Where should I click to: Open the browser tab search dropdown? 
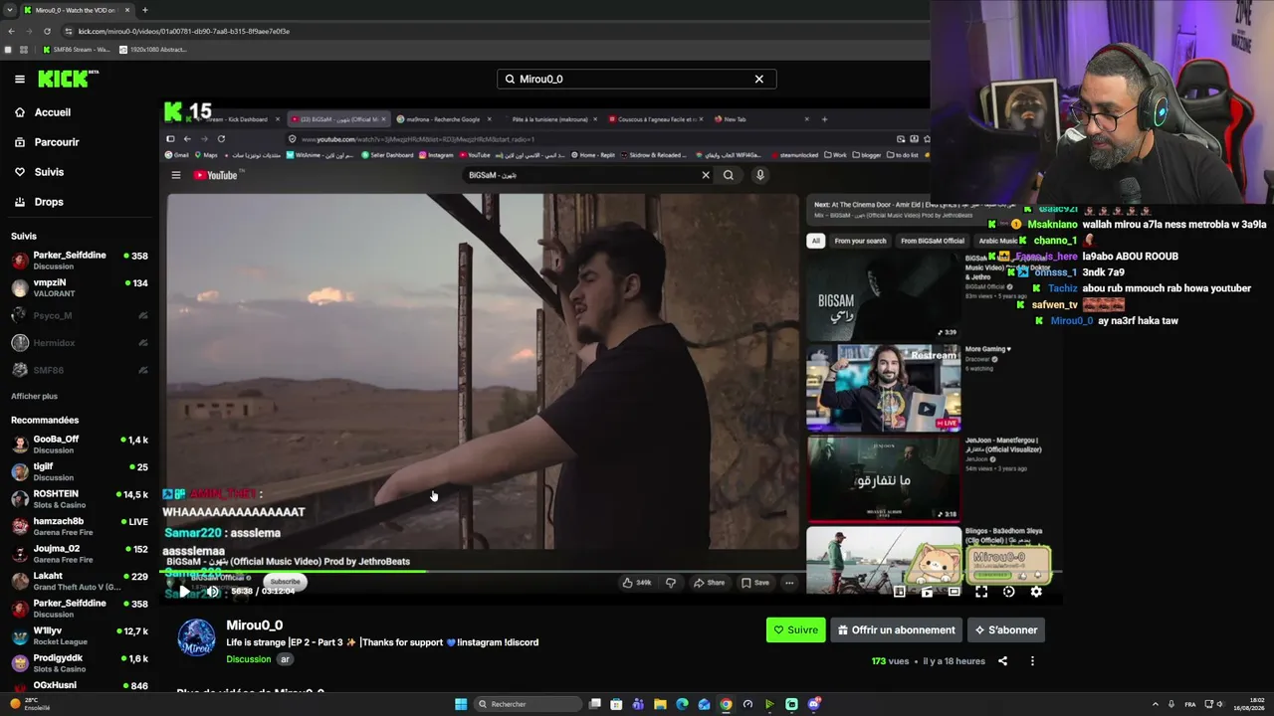coord(11,10)
